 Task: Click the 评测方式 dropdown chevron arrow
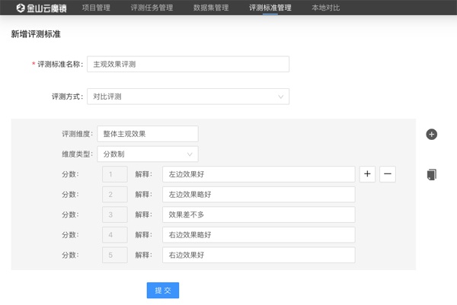[x=280, y=97]
